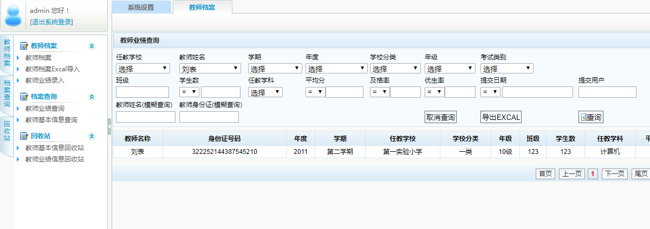Click the 查询 search button
This screenshot has height=229, width=650.
[590, 117]
